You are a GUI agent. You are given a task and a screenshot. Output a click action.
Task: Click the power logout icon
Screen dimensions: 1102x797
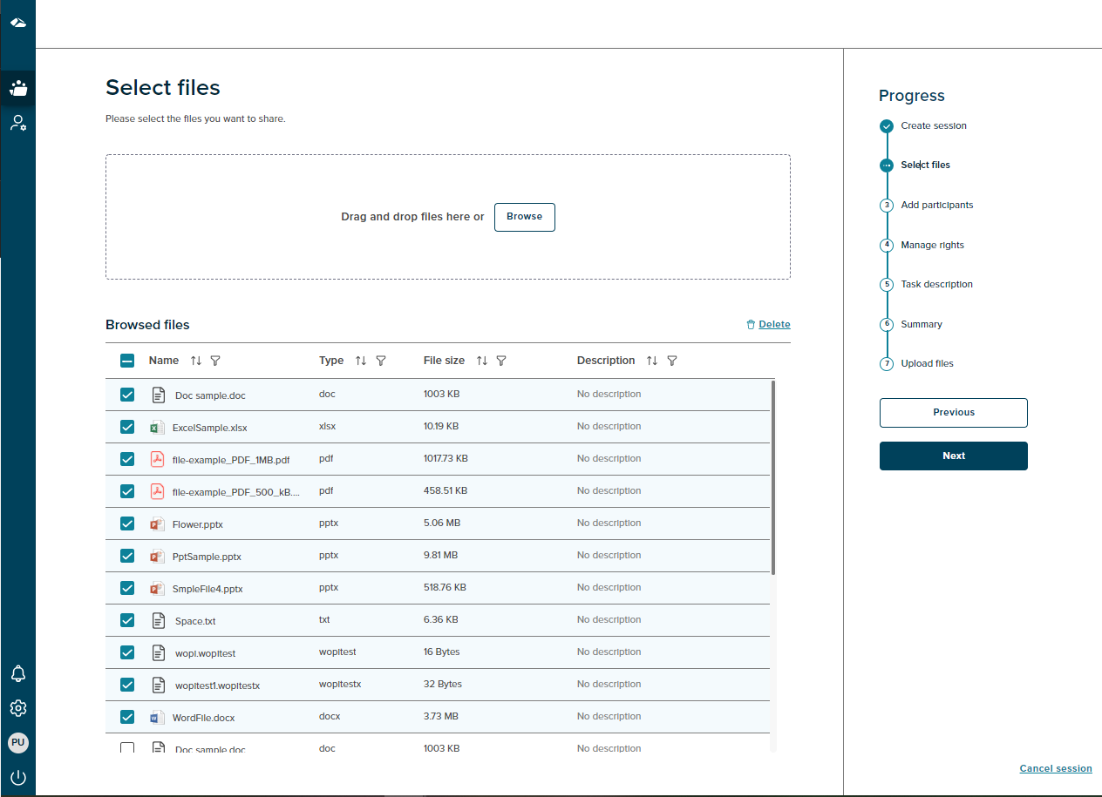[x=17, y=777]
